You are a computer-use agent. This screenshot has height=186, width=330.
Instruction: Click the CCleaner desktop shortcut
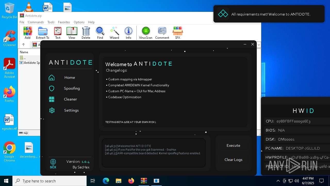coord(10,38)
